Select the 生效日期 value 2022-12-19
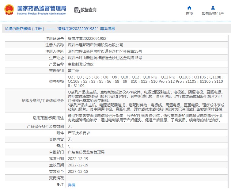231x190 pixels. [78, 165]
